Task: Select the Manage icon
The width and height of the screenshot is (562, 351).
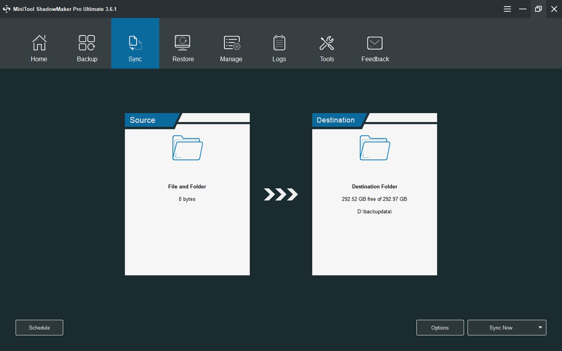Action: click(x=231, y=43)
